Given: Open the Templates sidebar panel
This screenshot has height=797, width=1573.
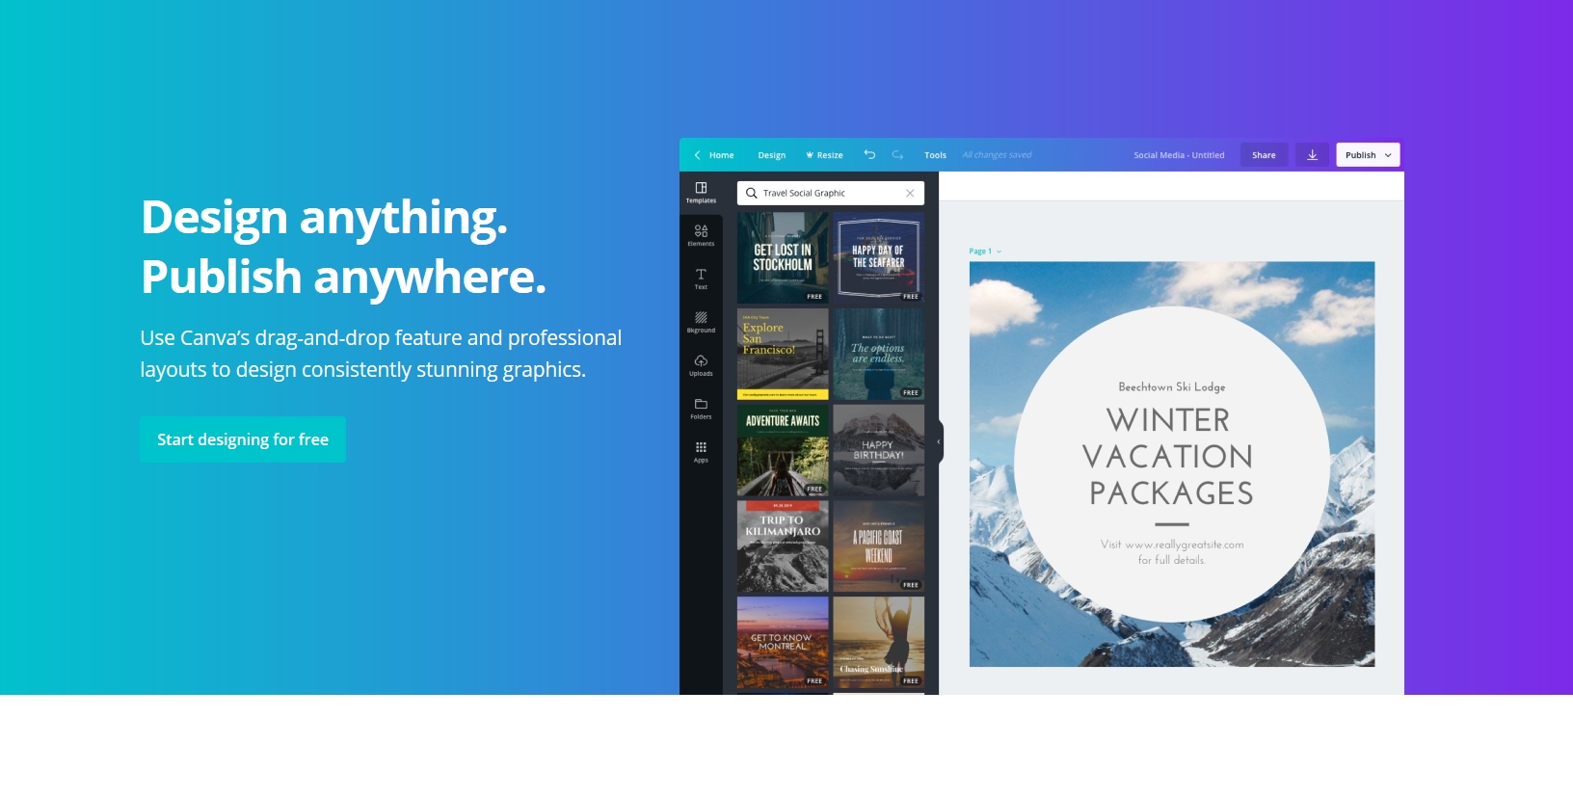Looking at the screenshot, I should pyautogui.click(x=701, y=193).
